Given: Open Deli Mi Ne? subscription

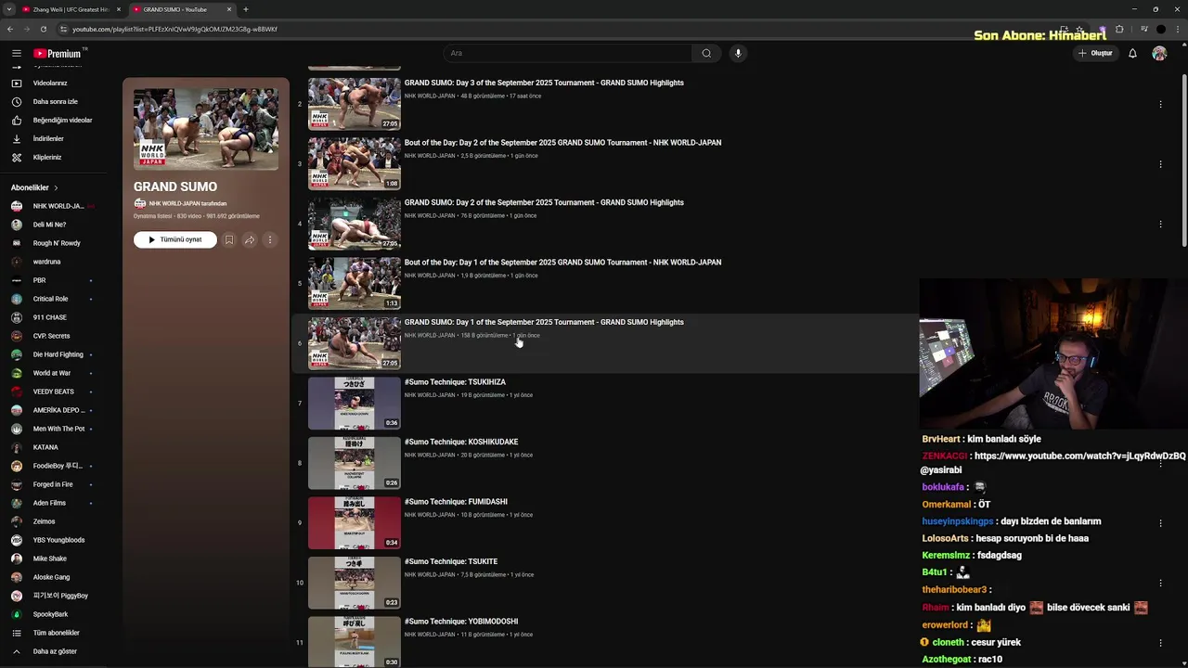Looking at the screenshot, I should [x=49, y=225].
